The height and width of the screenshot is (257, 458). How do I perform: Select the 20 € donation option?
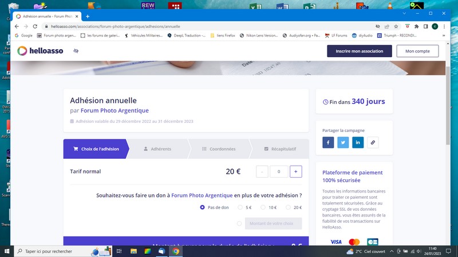(289, 207)
